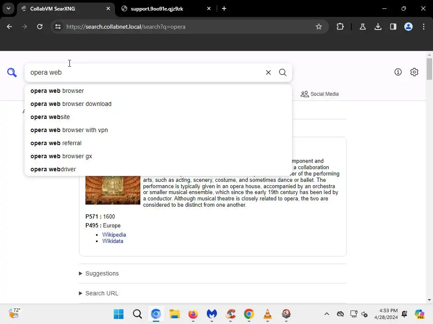Open the Copilot preview icon

tap(419, 314)
